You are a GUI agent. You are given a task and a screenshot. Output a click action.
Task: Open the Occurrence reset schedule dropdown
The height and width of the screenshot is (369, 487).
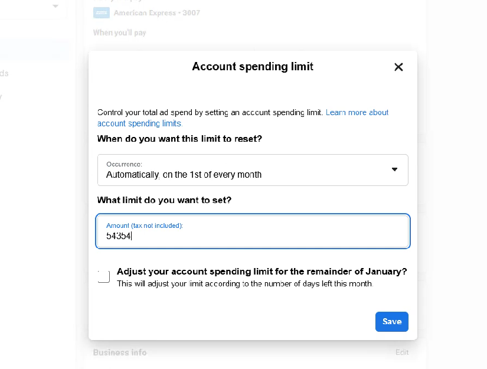[x=252, y=170]
